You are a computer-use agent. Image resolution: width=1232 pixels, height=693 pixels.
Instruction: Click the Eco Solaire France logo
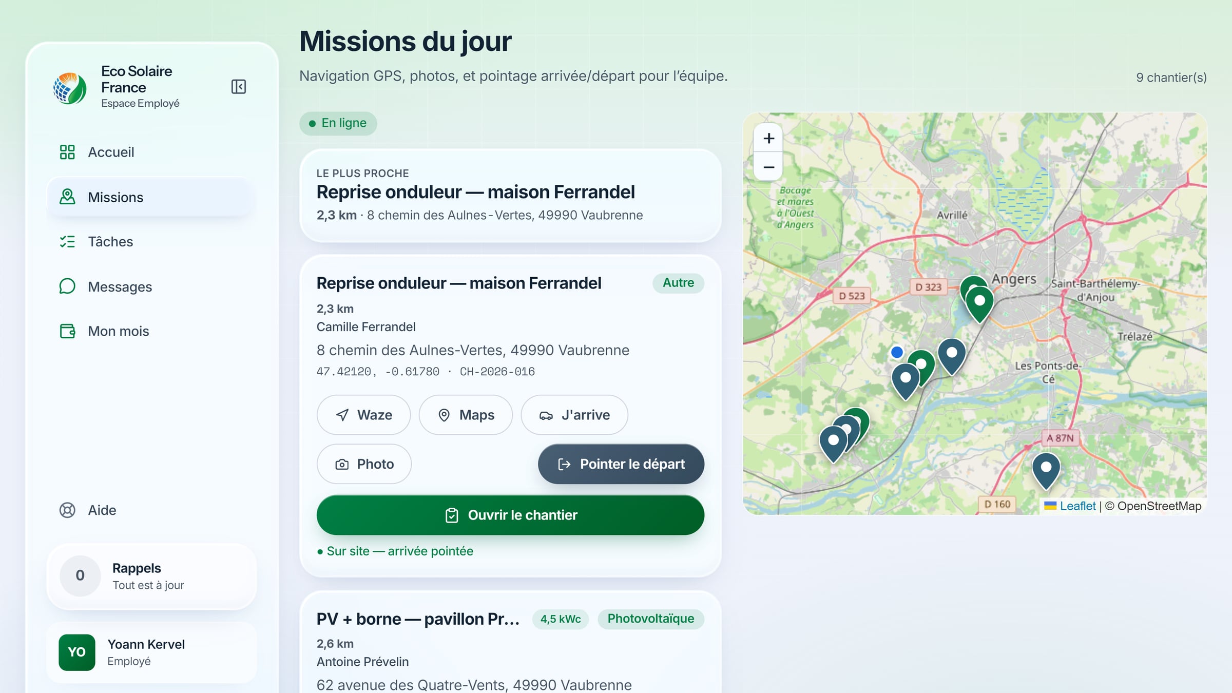pos(70,88)
